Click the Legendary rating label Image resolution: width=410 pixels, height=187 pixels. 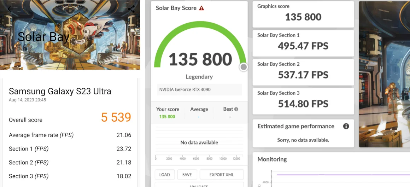(199, 77)
